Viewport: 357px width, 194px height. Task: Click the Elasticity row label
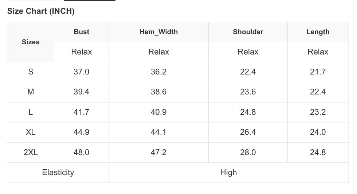(x=58, y=173)
